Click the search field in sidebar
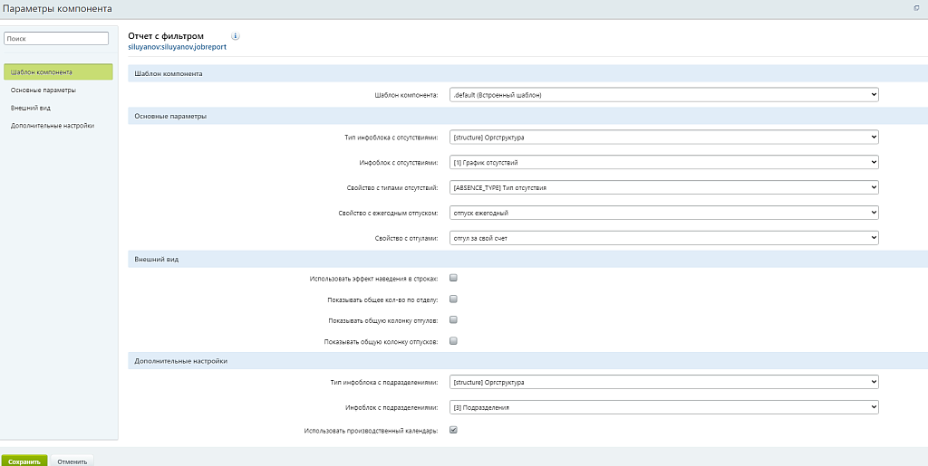 pos(56,39)
